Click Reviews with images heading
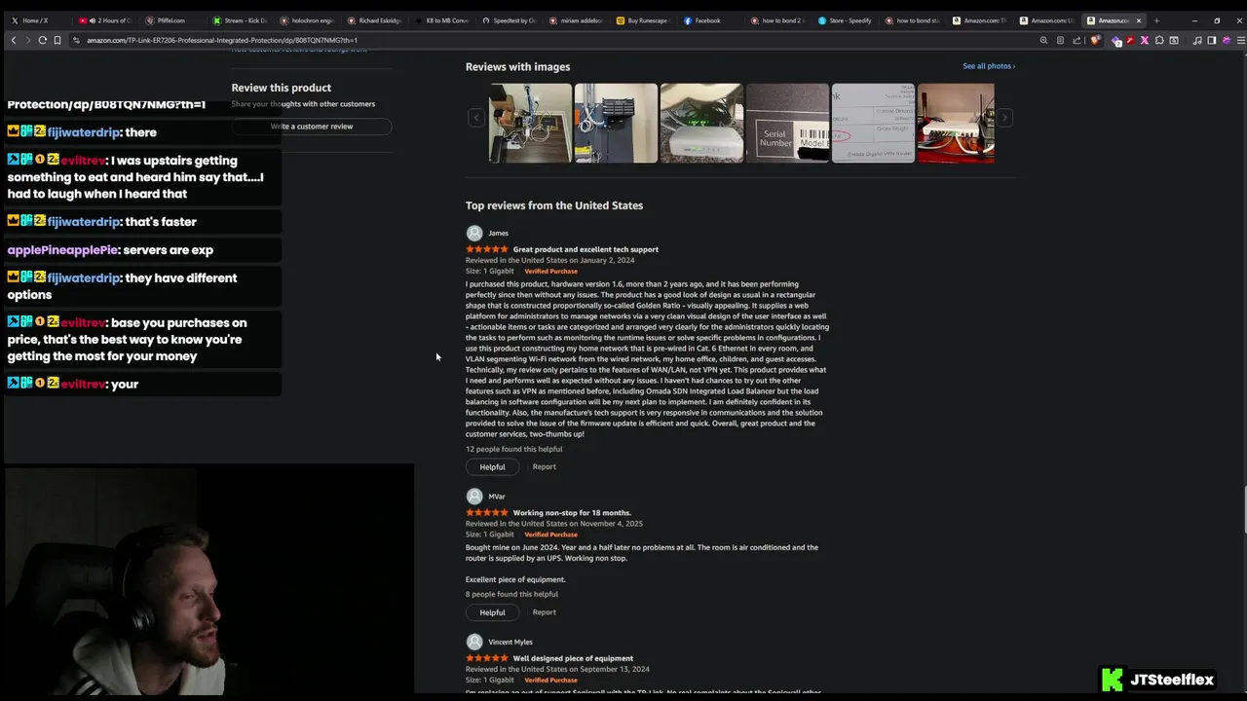The height and width of the screenshot is (701, 1247). 517,67
